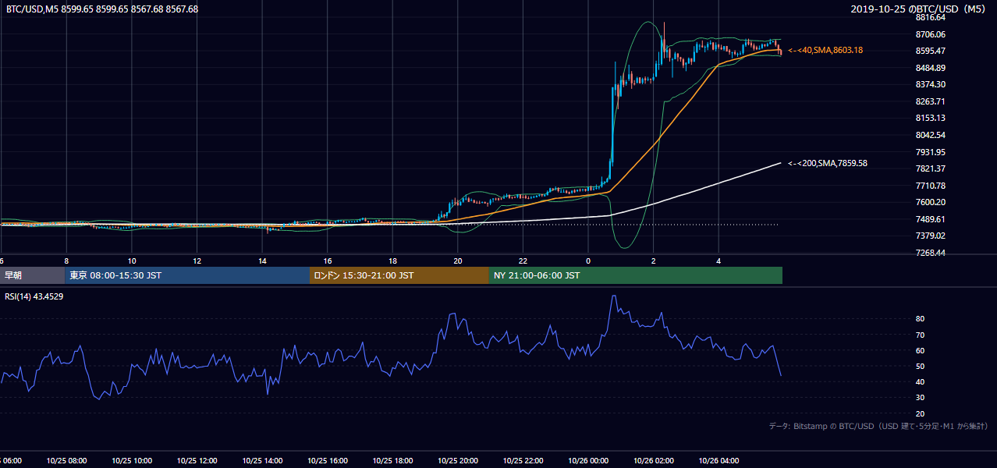Click the BTC/USD,M5 OHLC header text
The image size is (997, 468).
[x=101, y=9]
